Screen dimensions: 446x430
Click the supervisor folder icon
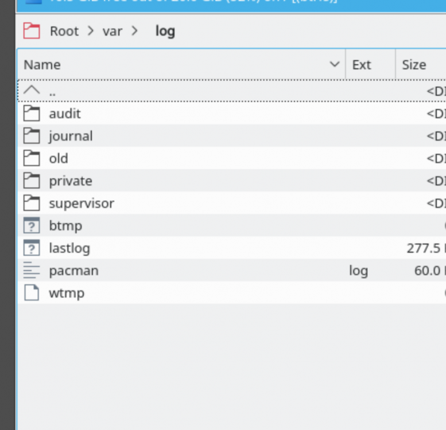pyautogui.click(x=32, y=203)
